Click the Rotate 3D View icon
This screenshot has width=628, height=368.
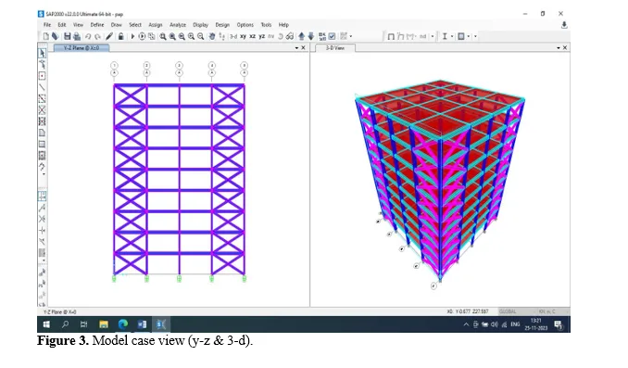(x=281, y=36)
